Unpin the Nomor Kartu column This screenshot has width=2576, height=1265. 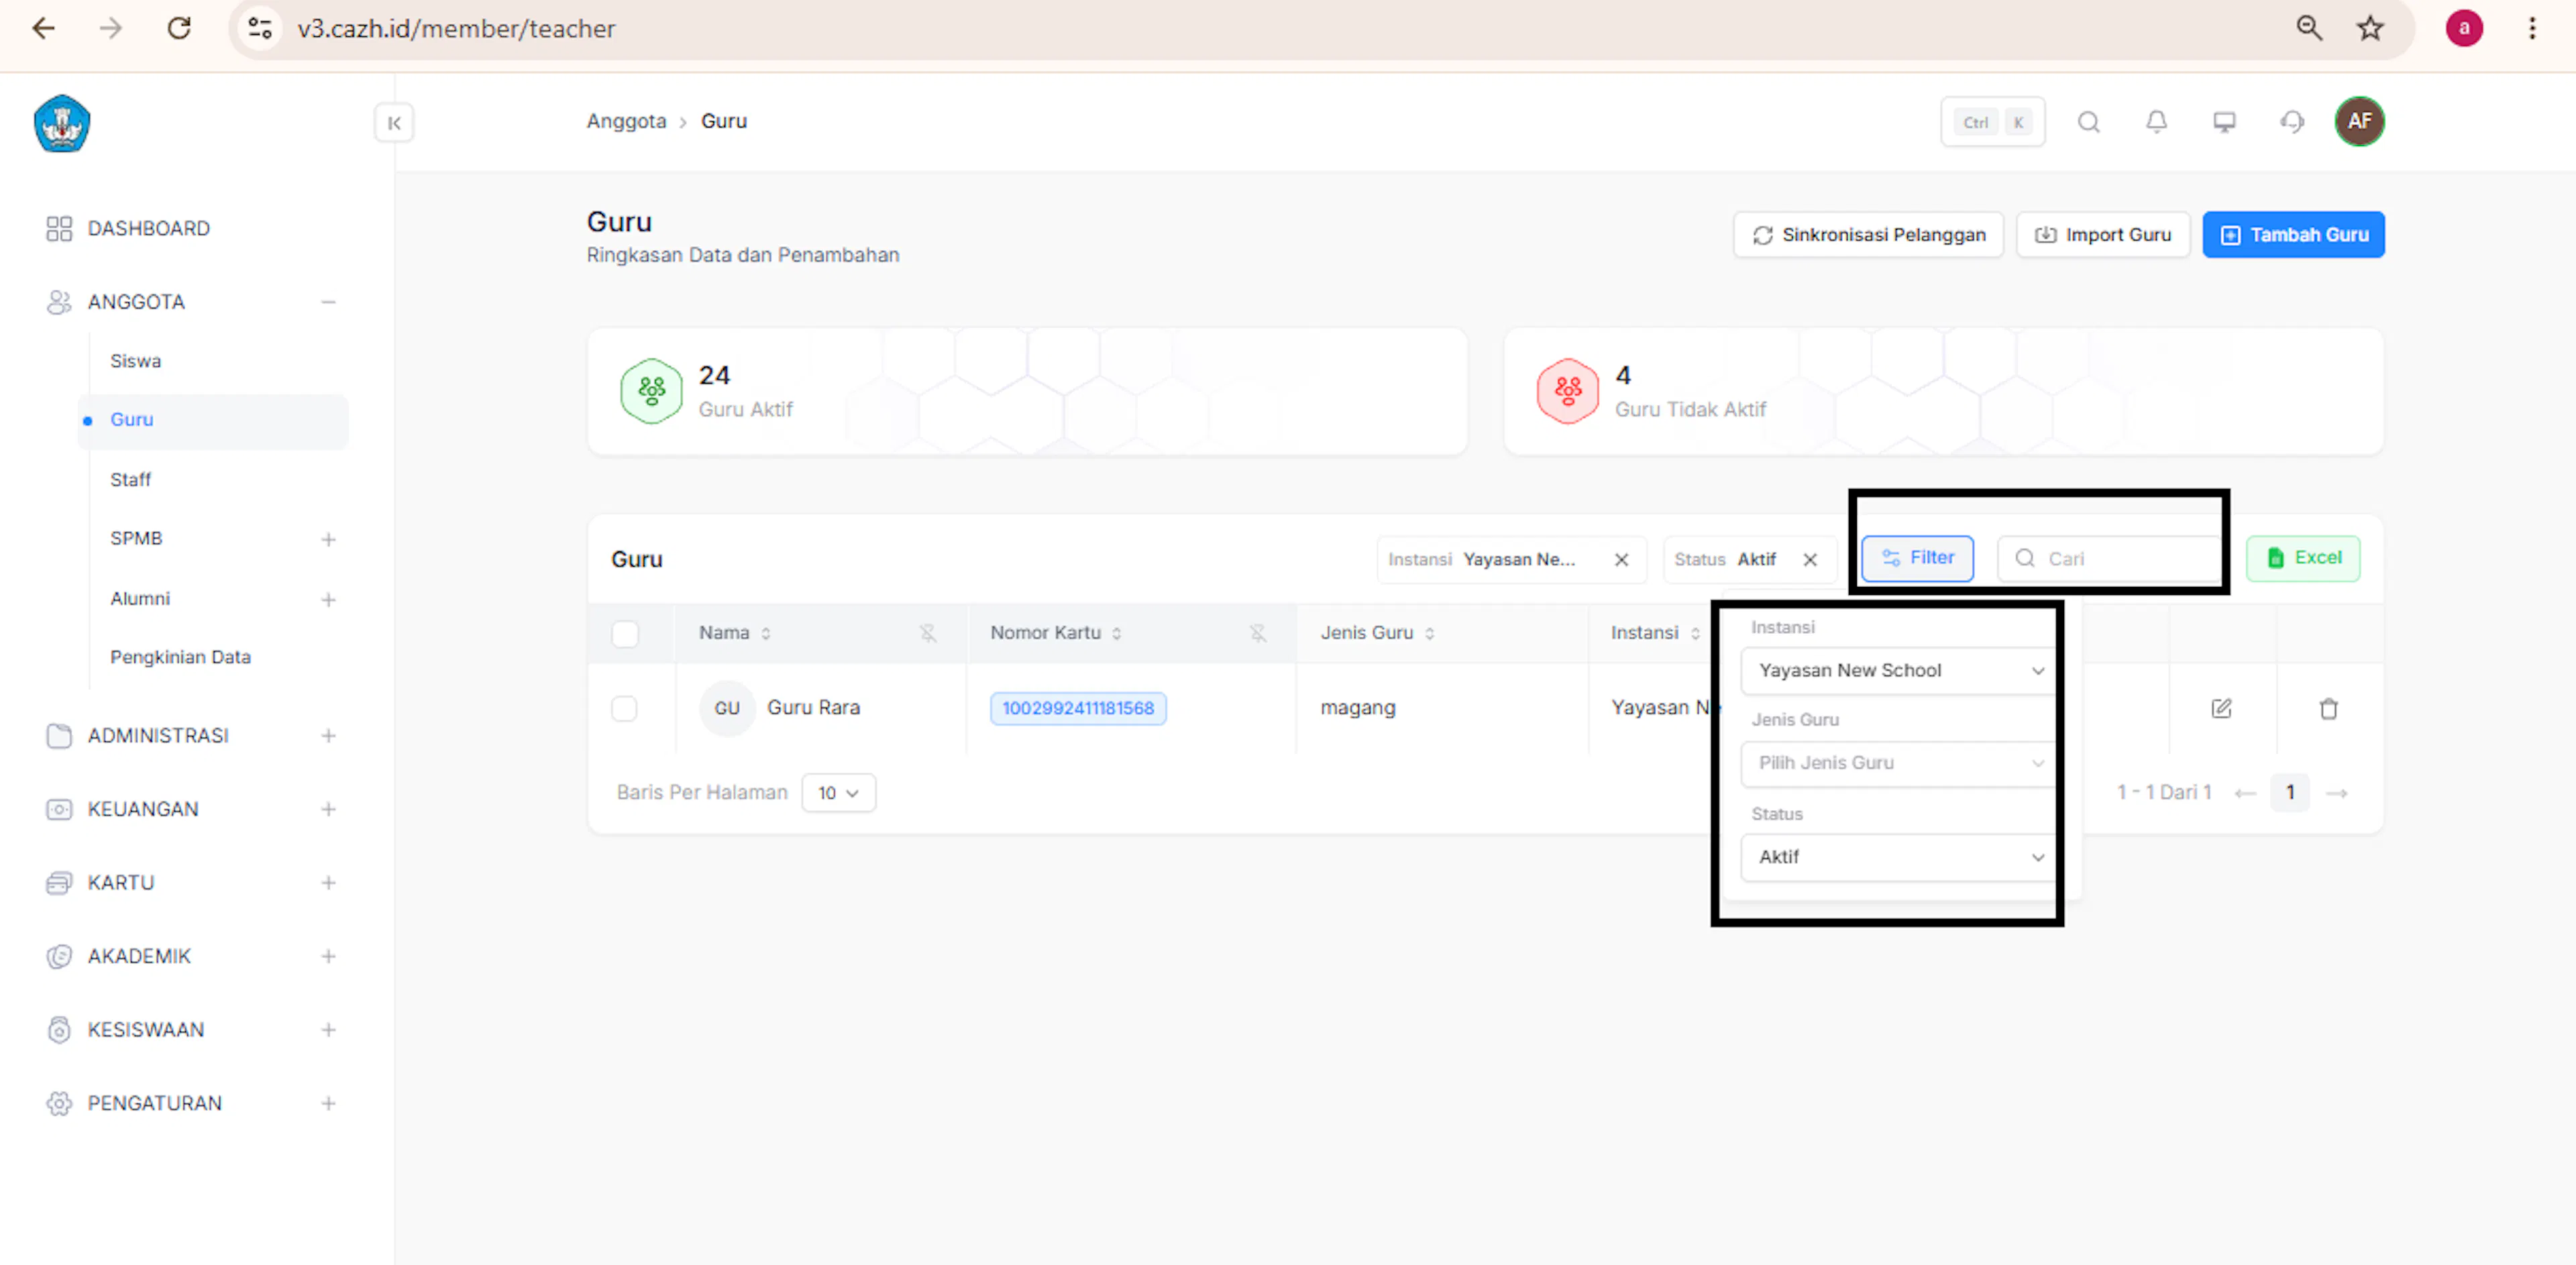[1258, 633]
